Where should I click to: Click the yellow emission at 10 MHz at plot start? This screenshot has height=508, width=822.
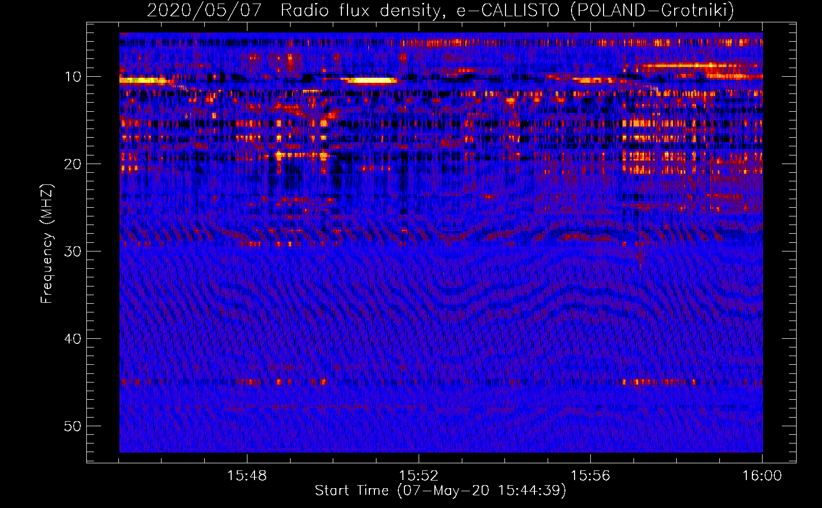coord(145,80)
